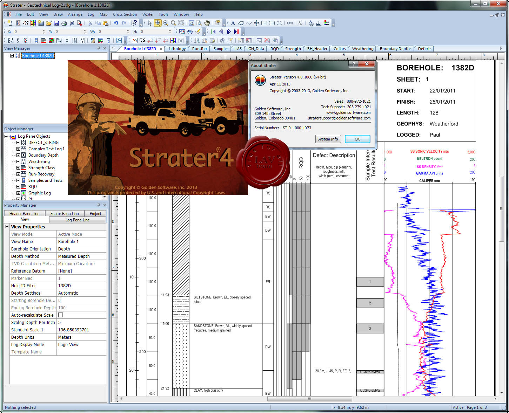
Task: Select the Text 'A' drawing tool
Action: pyautogui.click(x=233, y=23)
